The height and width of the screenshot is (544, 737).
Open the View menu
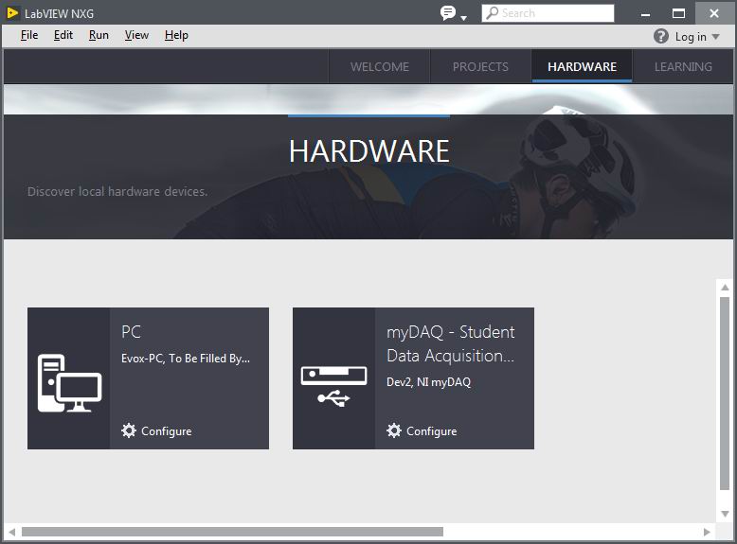point(136,35)
